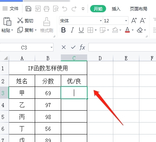Click inside the formula bar

122,47
